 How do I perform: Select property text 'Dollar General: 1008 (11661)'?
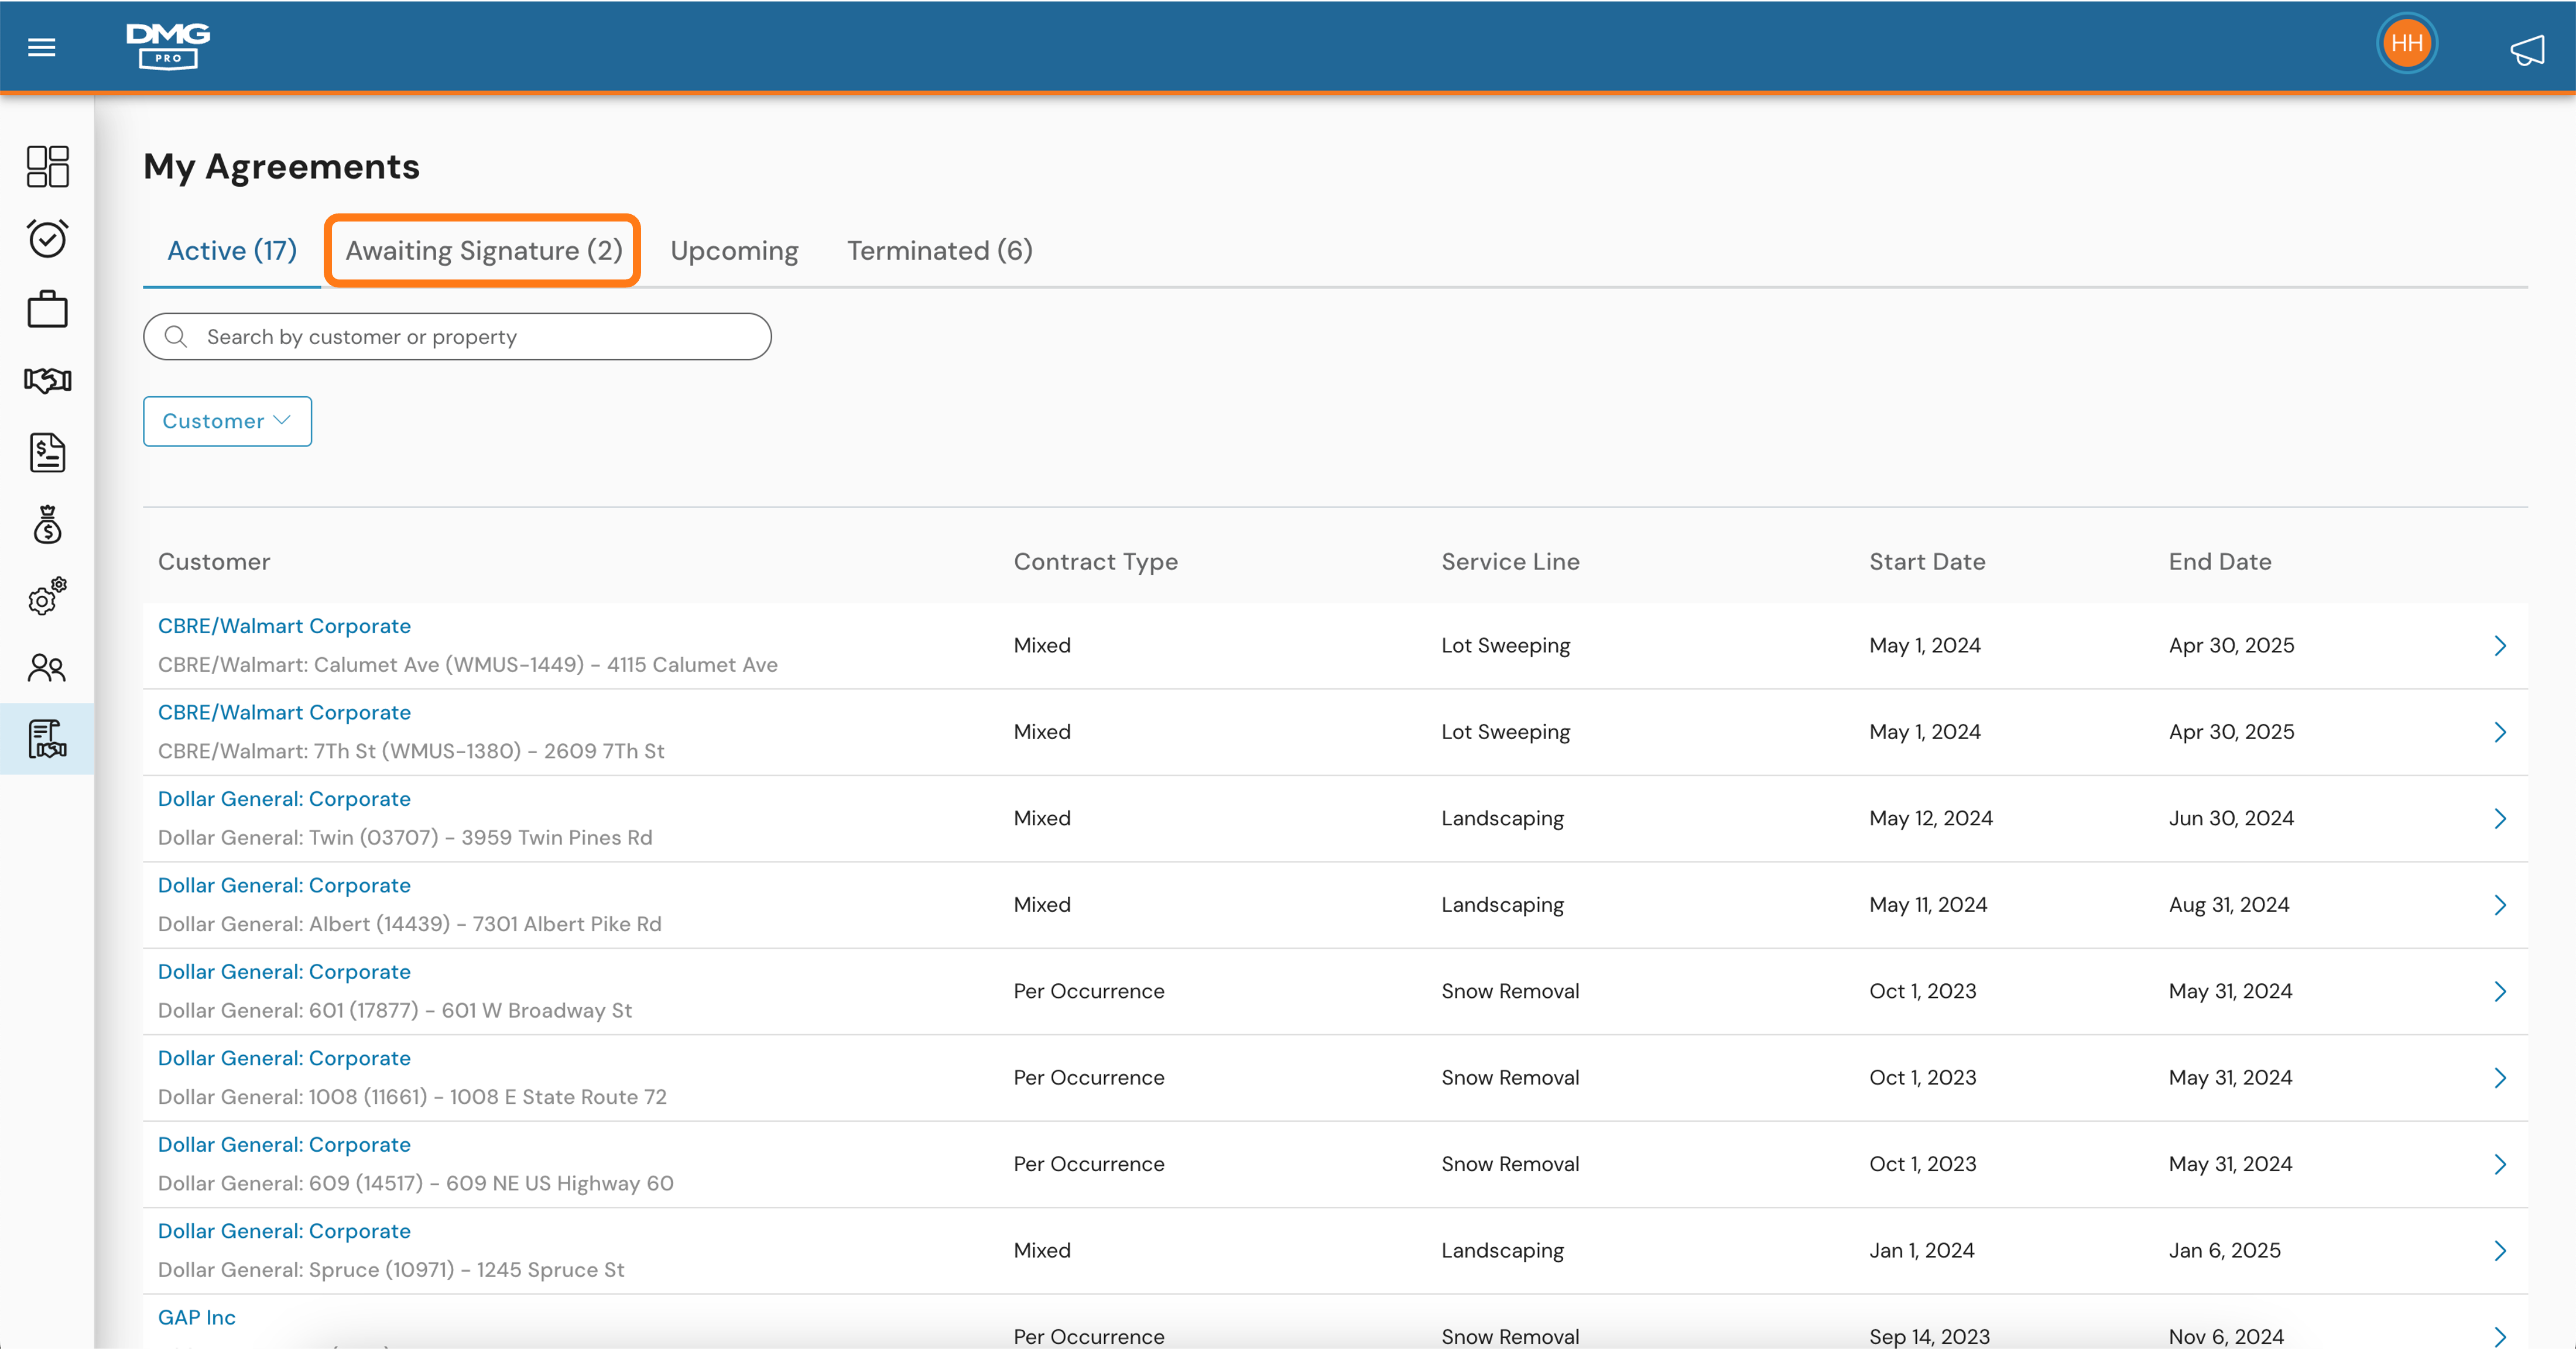point(293,1097)
